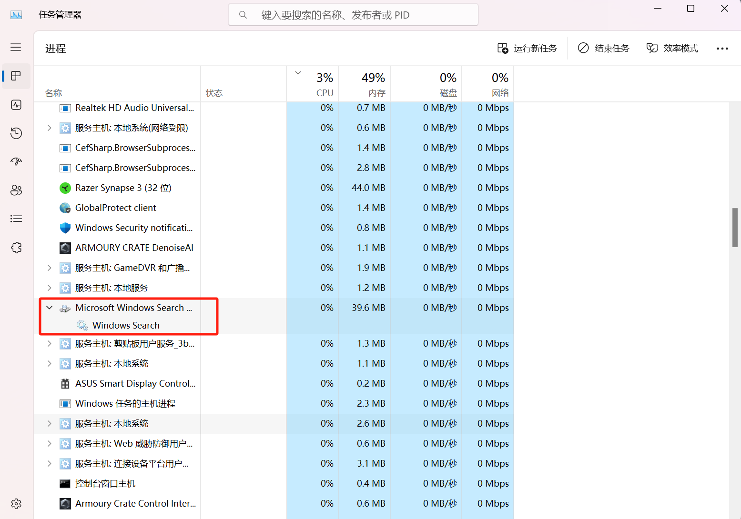741x519 pixels.
Task: Click gear icon beside 服务主机: 连接设备平台用户
Action: [x=65, y=464]
